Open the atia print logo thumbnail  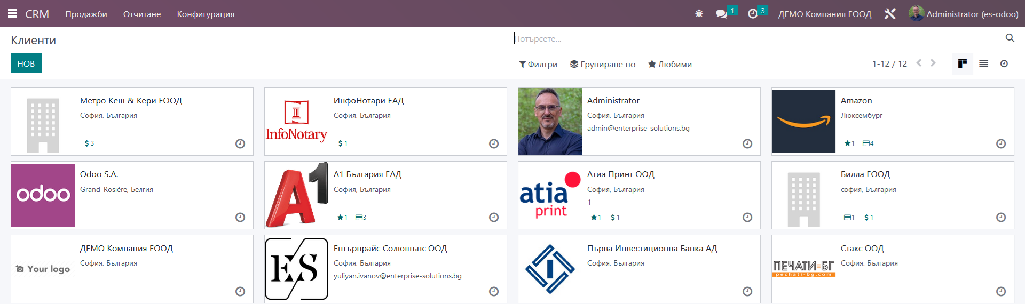[550, 195]
